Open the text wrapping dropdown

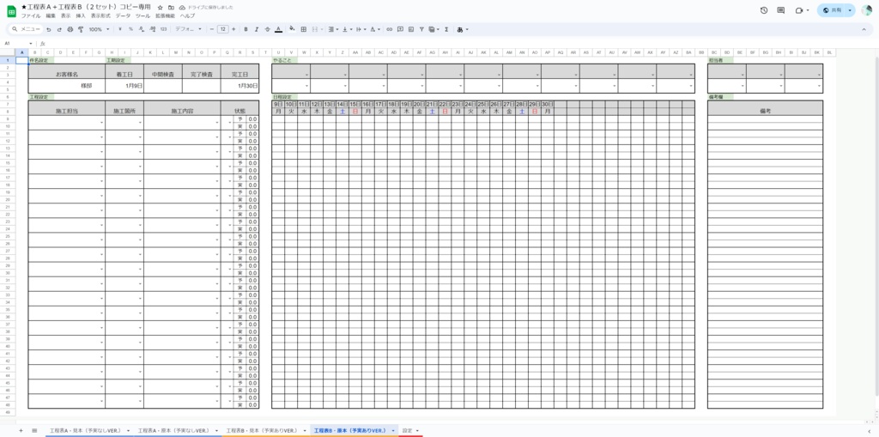pyautogui.click(x=360, y=29)
